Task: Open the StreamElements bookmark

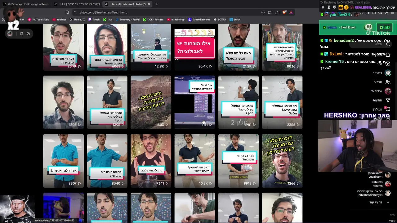Action: coord(199,20)
